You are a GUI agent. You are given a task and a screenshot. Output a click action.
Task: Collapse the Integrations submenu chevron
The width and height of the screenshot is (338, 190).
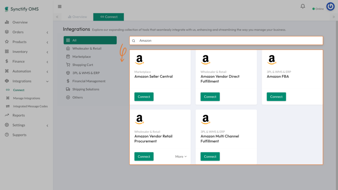48,81
